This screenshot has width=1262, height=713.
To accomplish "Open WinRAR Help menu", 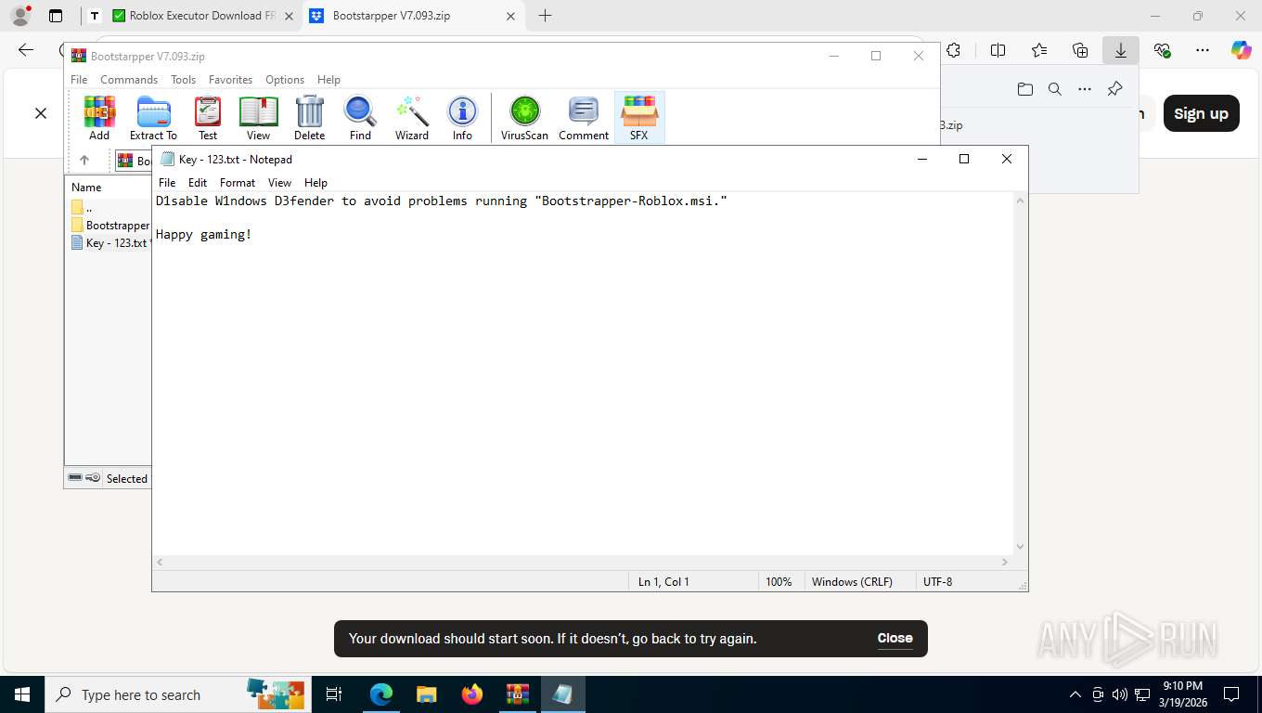I will pyautogui.click(x=328, y=80).
